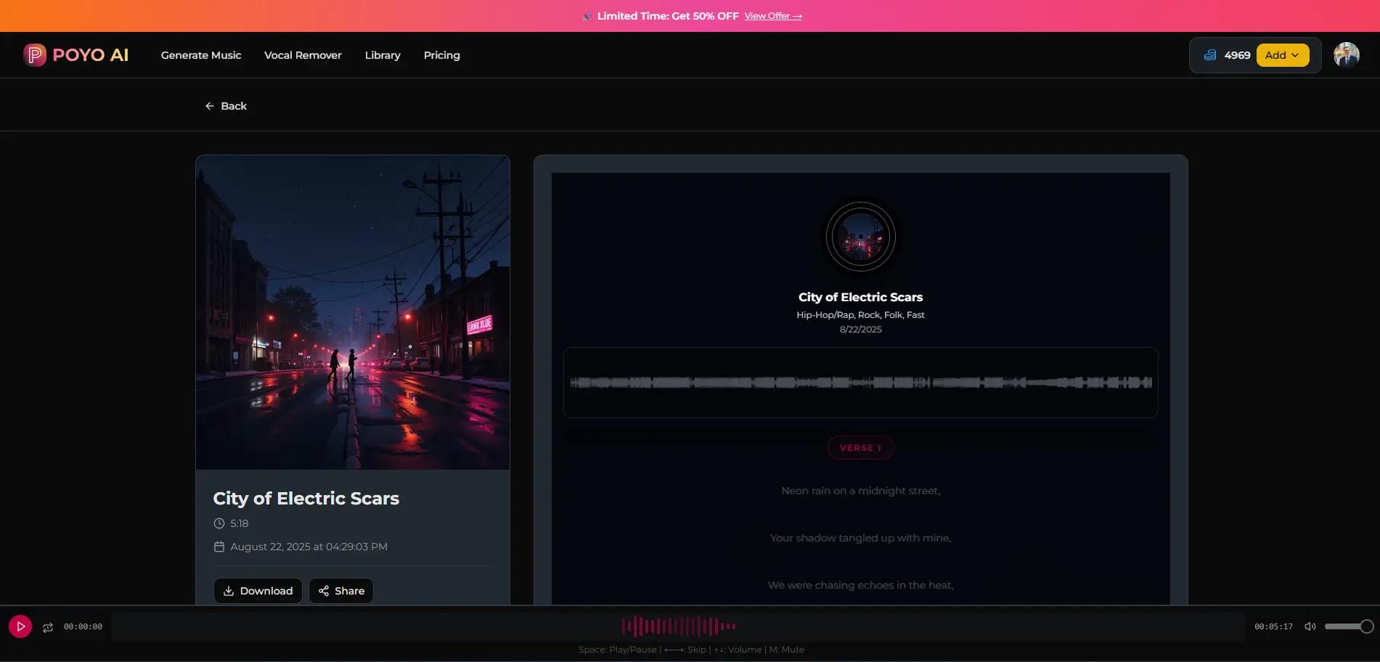1380x662 pixels.
Task: Switch to the Library page
Action: click(x=382, y=54)
